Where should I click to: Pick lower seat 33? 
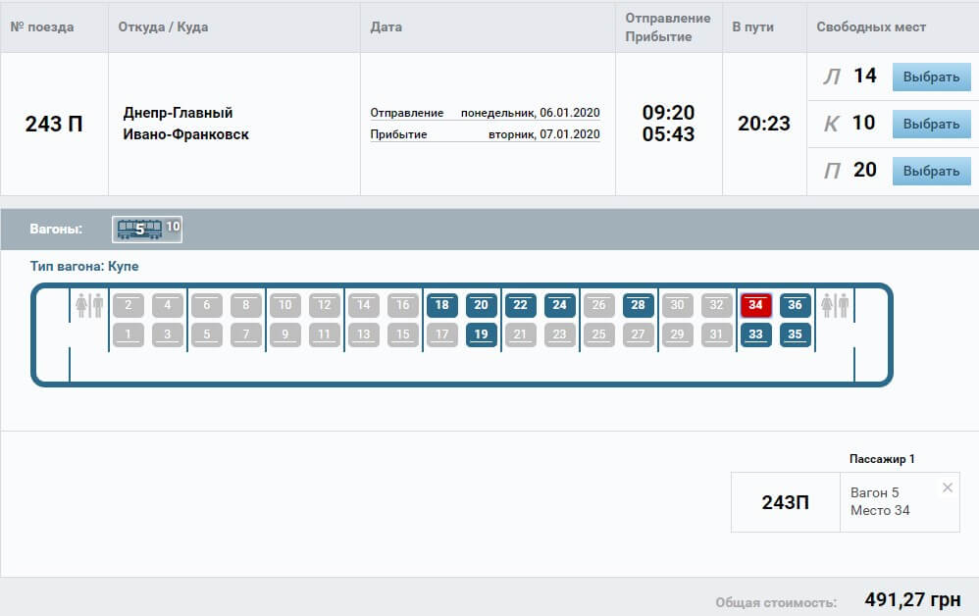tap(755, 334)
